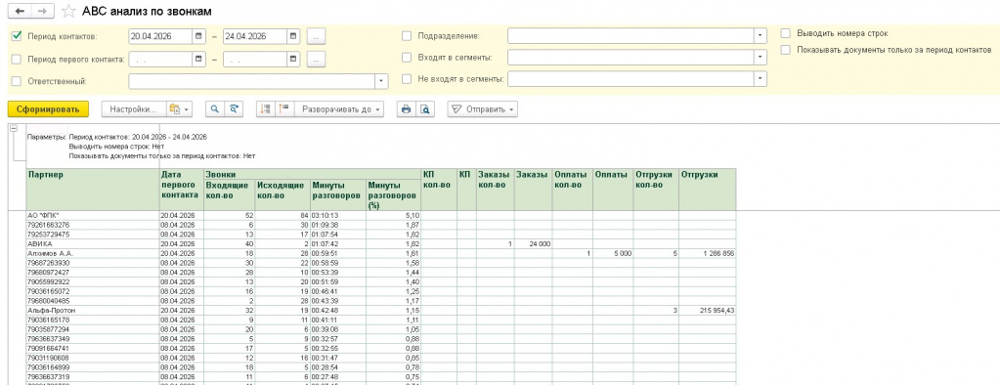Open the Разворачивать до dropdown
The height and width of the screenshot is (385, 1000).
(x=339, y=109)
